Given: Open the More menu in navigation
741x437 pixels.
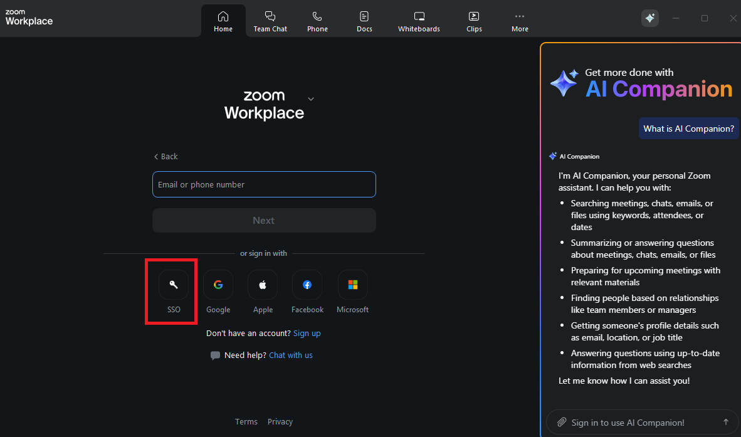Looking at the screenshot, I should tap(520, 21).
